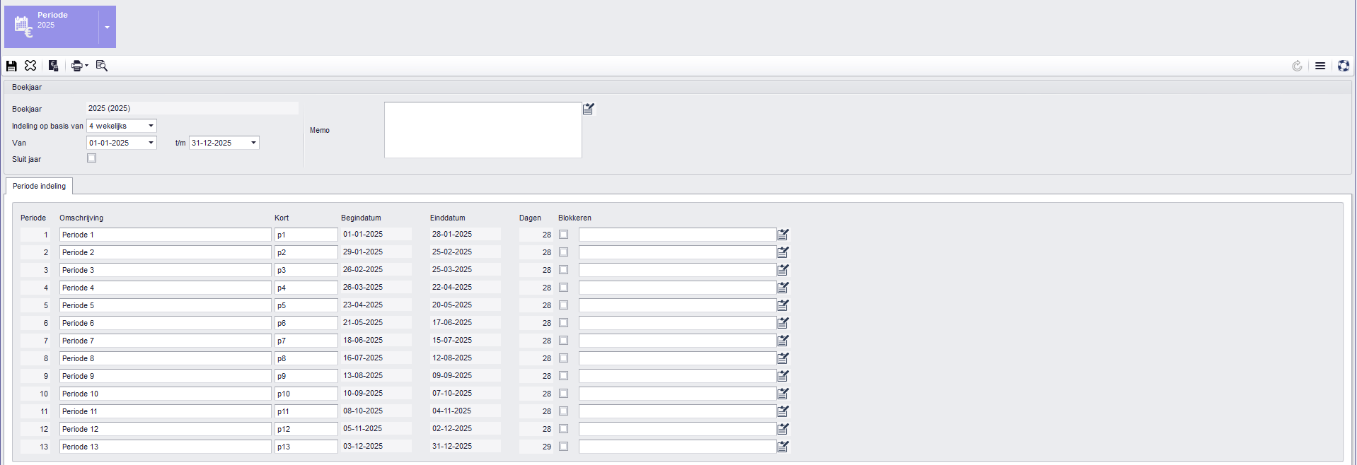The image size is (1357, 465).
Task: Print using the printer toolbar icon
Action: (76, 66)
